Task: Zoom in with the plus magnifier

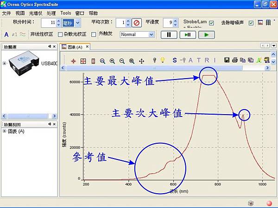Action: [112, 61]
